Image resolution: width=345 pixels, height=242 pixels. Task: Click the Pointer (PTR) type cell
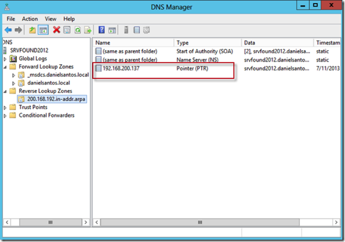pyautogui.click(x=192, y=68)
